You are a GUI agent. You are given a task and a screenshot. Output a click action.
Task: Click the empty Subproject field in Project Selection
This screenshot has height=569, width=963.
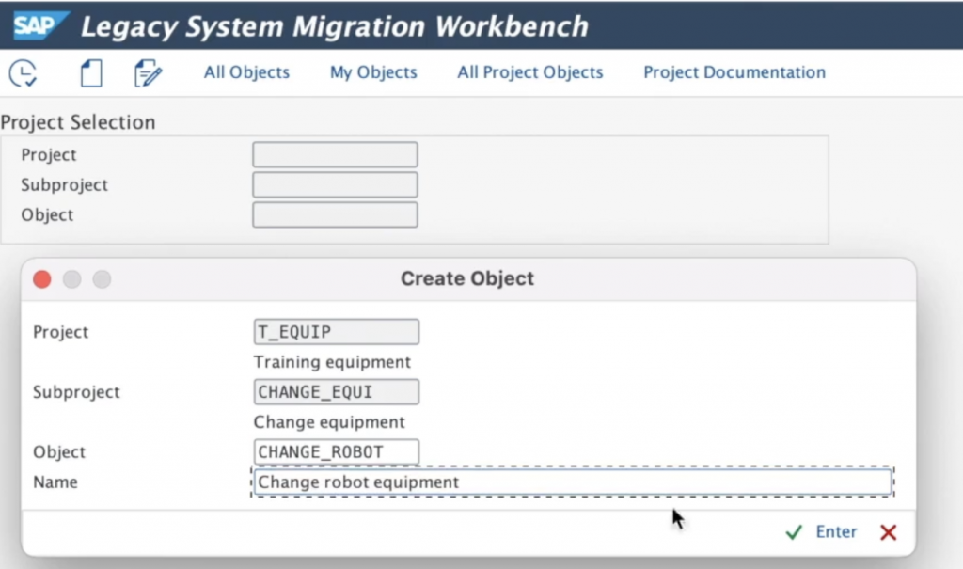(x=335, y=185)
